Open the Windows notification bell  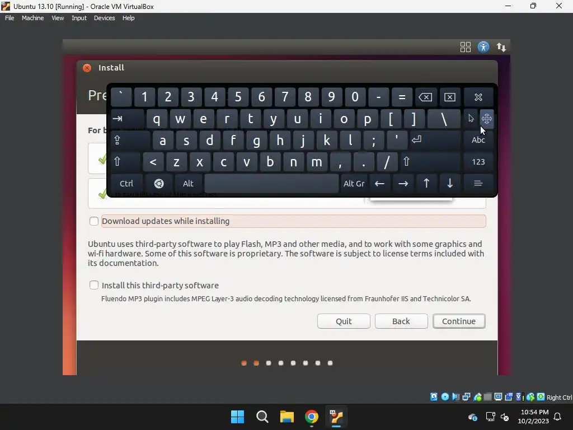(557, 417)
